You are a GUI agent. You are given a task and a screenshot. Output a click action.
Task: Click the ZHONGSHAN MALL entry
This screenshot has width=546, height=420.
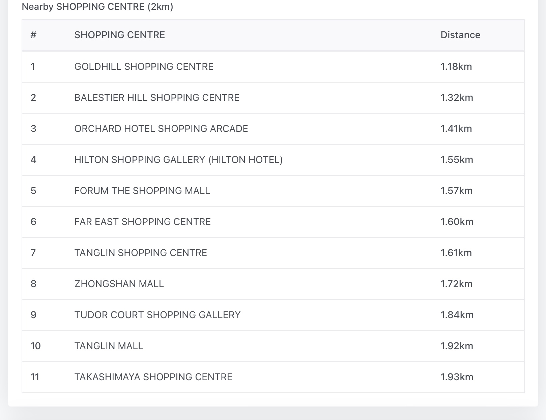point(119,284)
